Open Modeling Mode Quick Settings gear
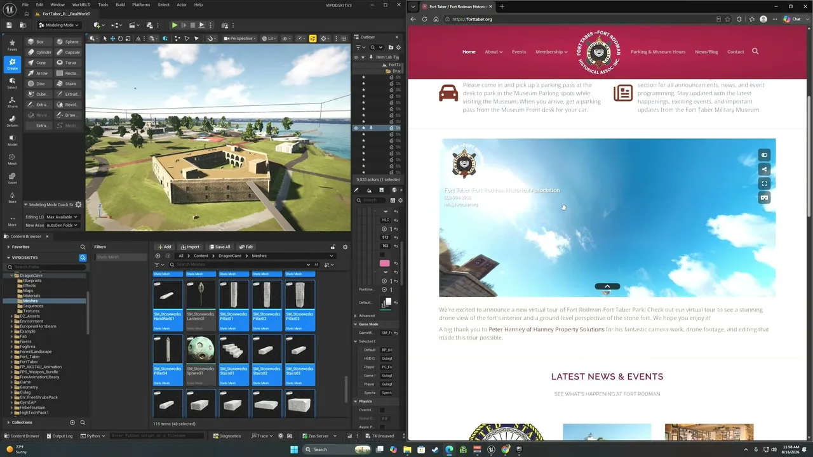 point(79,204)
